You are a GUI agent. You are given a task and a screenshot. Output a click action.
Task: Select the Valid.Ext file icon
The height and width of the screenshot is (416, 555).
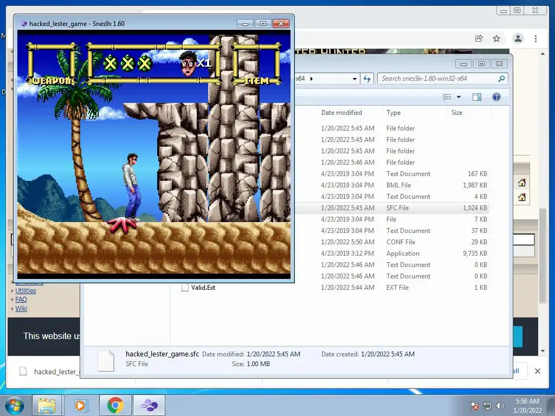(185, 288)
